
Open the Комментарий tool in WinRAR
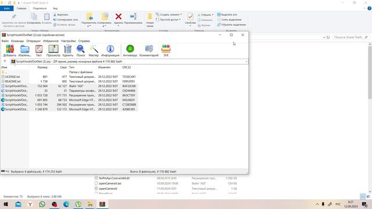pos(149,51)
